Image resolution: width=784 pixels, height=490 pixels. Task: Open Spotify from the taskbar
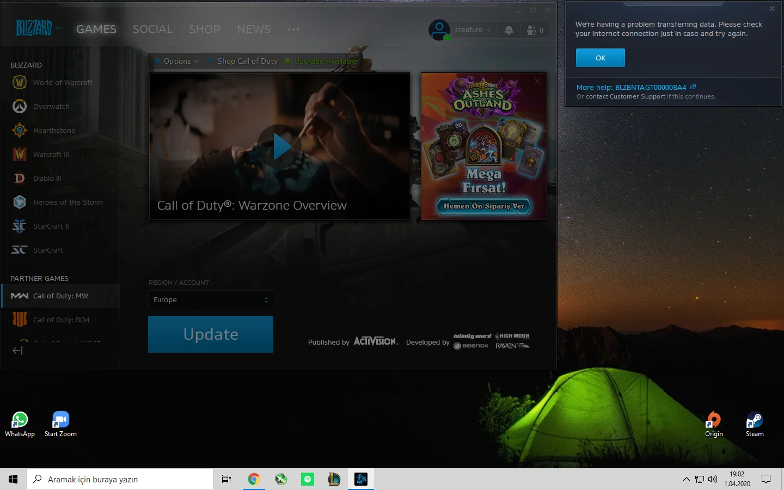pyautogui.click(x=308, y=479)
